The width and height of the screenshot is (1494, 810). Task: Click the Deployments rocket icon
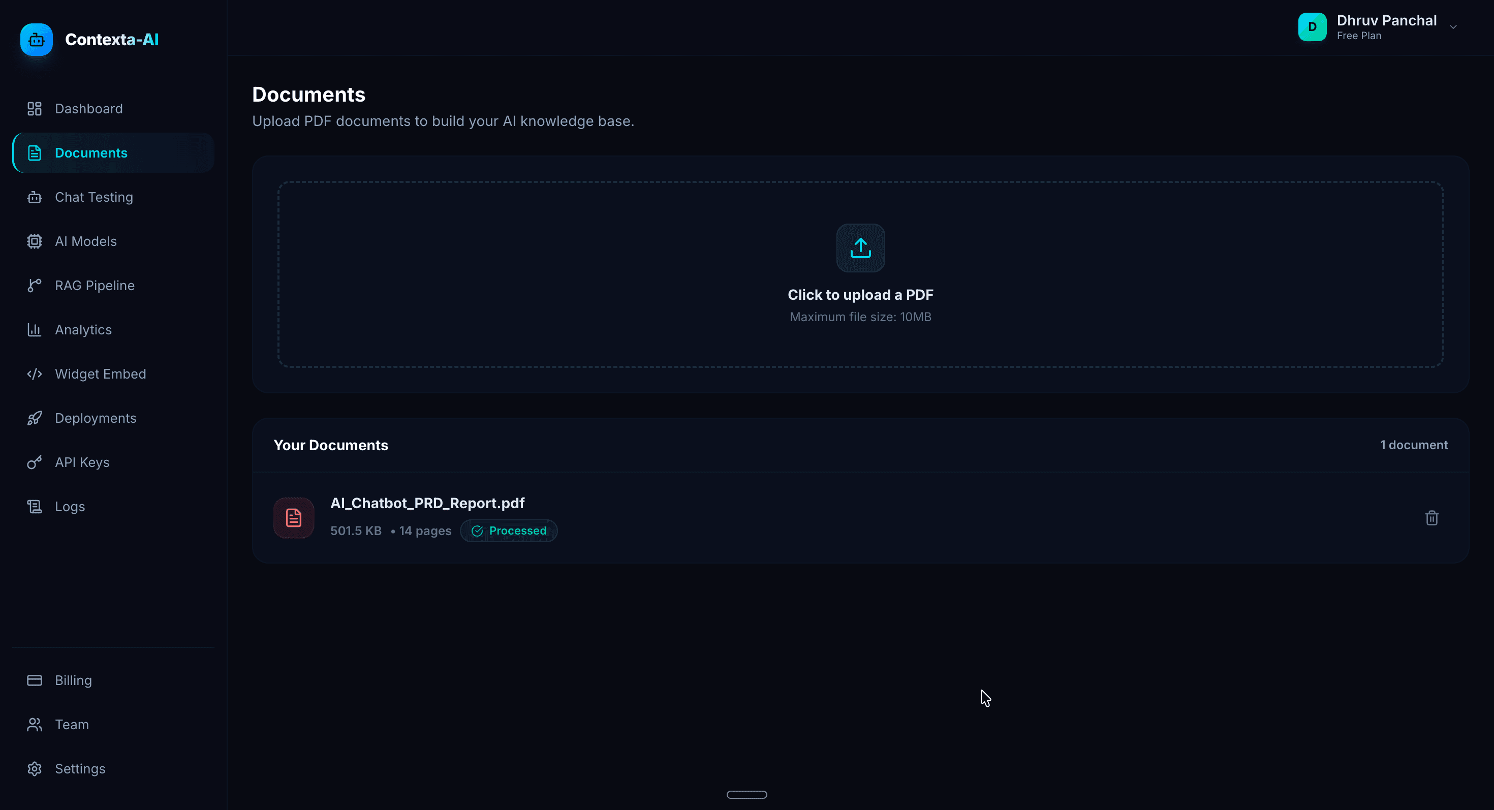pos(34,418)
